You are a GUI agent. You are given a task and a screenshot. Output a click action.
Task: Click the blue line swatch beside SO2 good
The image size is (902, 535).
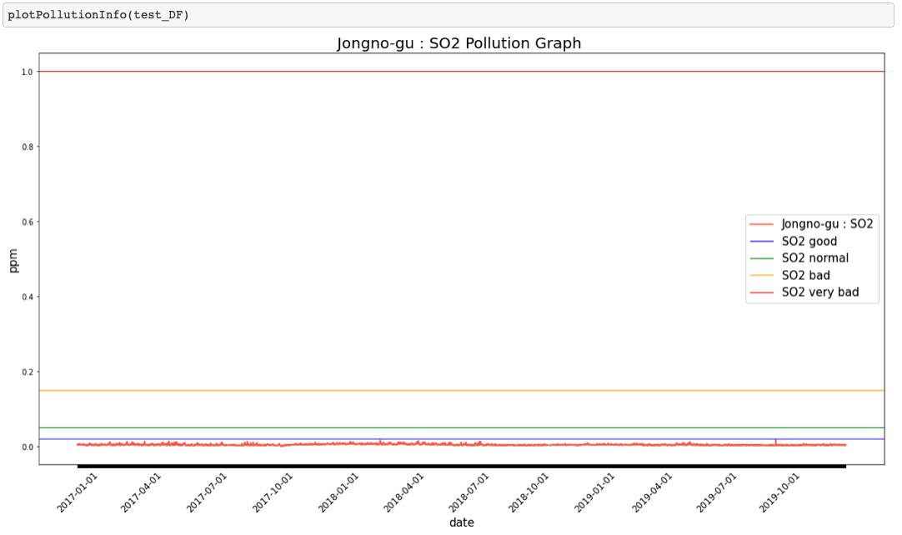pyautogui.click(x=762, y=241)
